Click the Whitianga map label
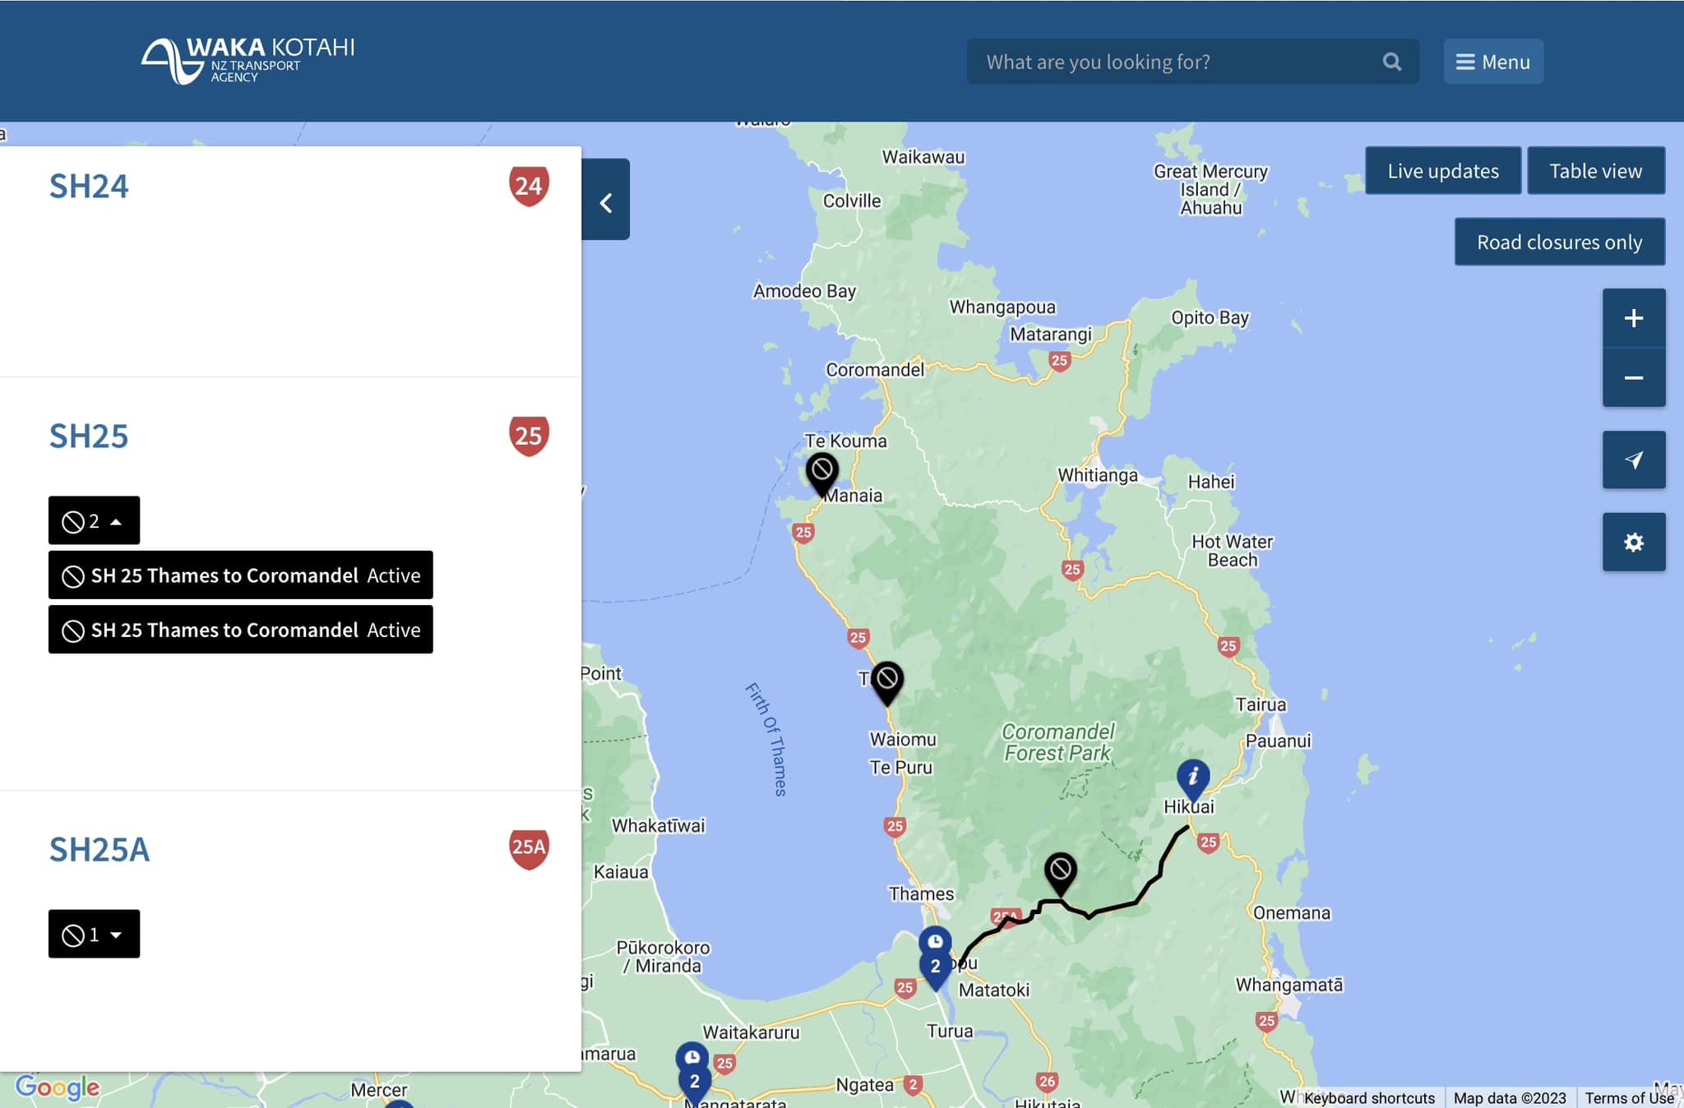1684x1108 pixels. click(x=1098, y=475)
